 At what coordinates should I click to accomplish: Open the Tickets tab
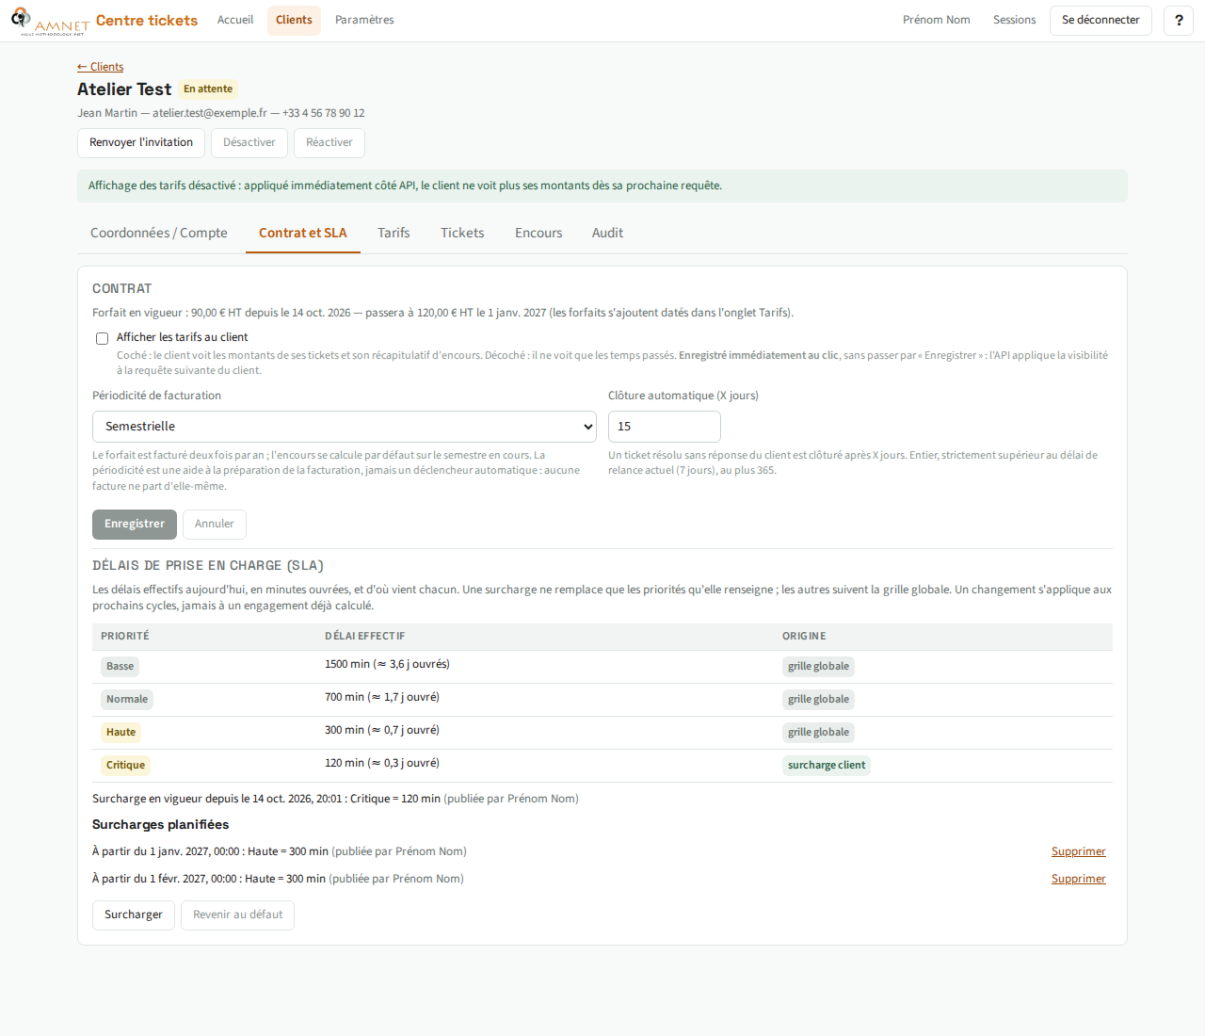(x=462, y=234)
